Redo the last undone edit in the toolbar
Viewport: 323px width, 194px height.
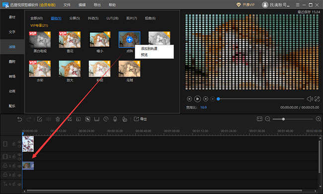pos(29,119)
